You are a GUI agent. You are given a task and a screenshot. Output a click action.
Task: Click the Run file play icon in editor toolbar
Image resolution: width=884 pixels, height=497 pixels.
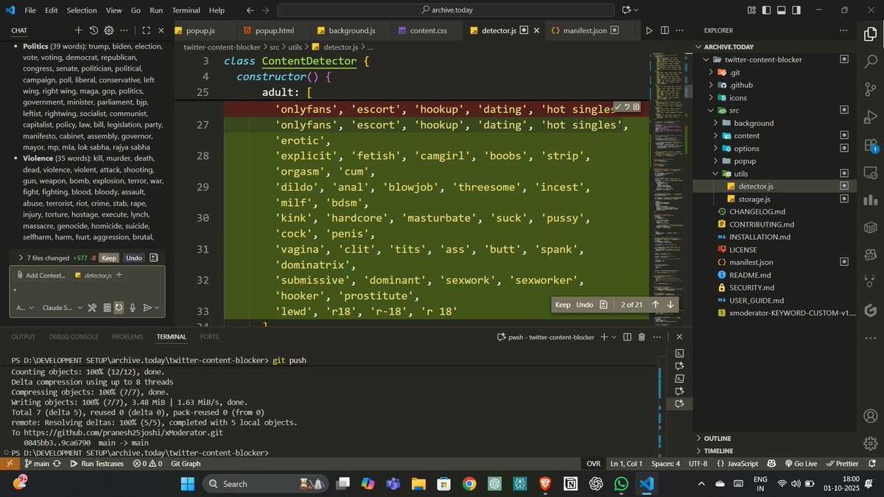tap(649, 30)
